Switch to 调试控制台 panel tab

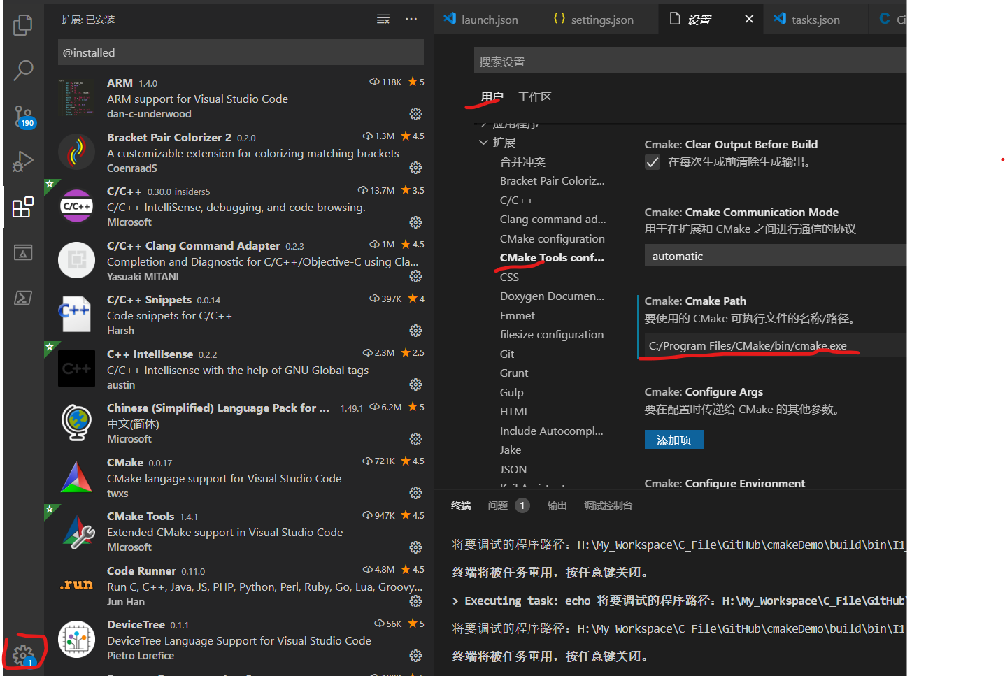608,505
